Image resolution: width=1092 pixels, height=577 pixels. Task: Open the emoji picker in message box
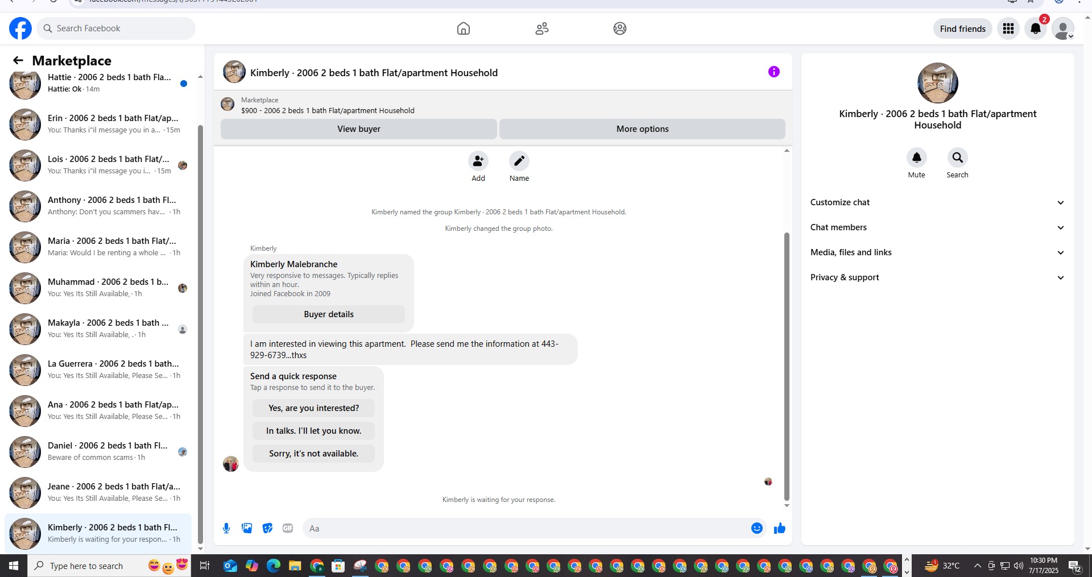tap(757, 528)
